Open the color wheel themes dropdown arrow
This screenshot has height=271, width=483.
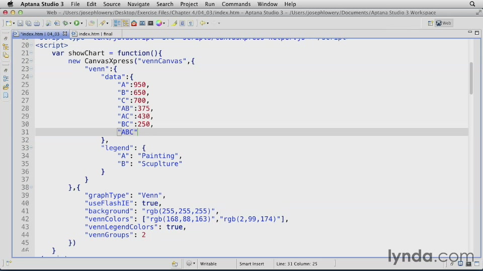tap(164, 24)
